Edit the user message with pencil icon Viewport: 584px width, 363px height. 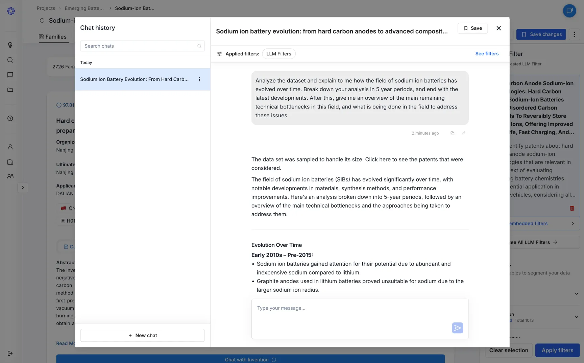click(463, 133)
